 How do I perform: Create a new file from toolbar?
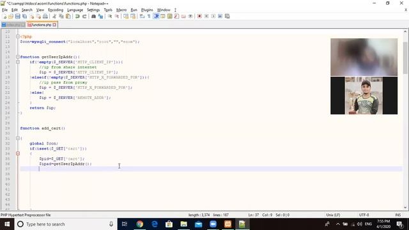[4, 16]
